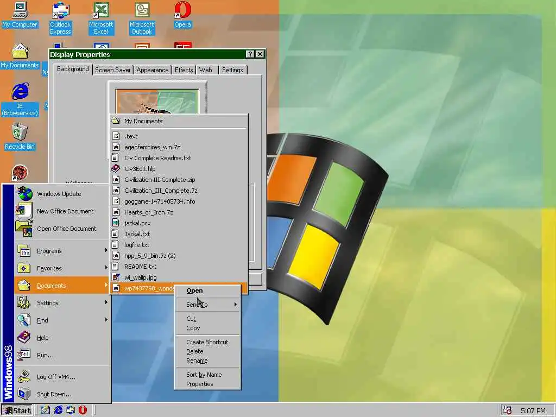
Task: Expand the Programs submenu arrow
Action: (x=106, y=250)
